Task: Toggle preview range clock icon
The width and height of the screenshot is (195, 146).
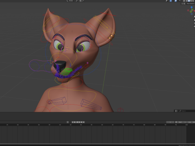Action: pyautogui.click(x=176, y=122)
